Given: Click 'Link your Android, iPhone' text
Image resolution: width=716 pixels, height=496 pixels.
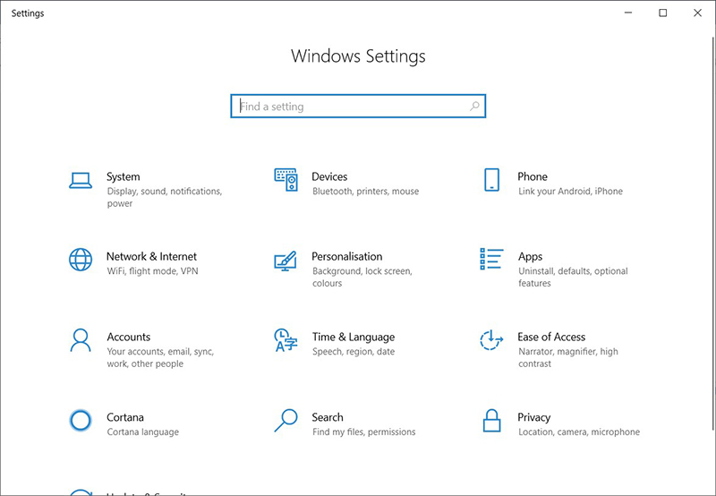Looking at the screenshot, I should tap(570, 192).
